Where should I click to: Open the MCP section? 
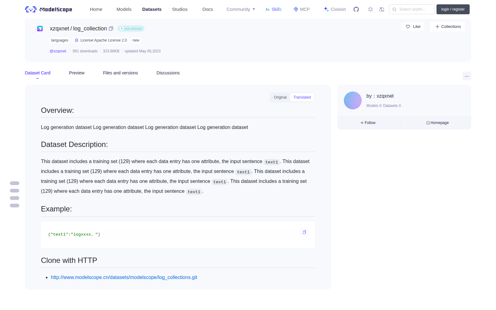tap(301, 9)
